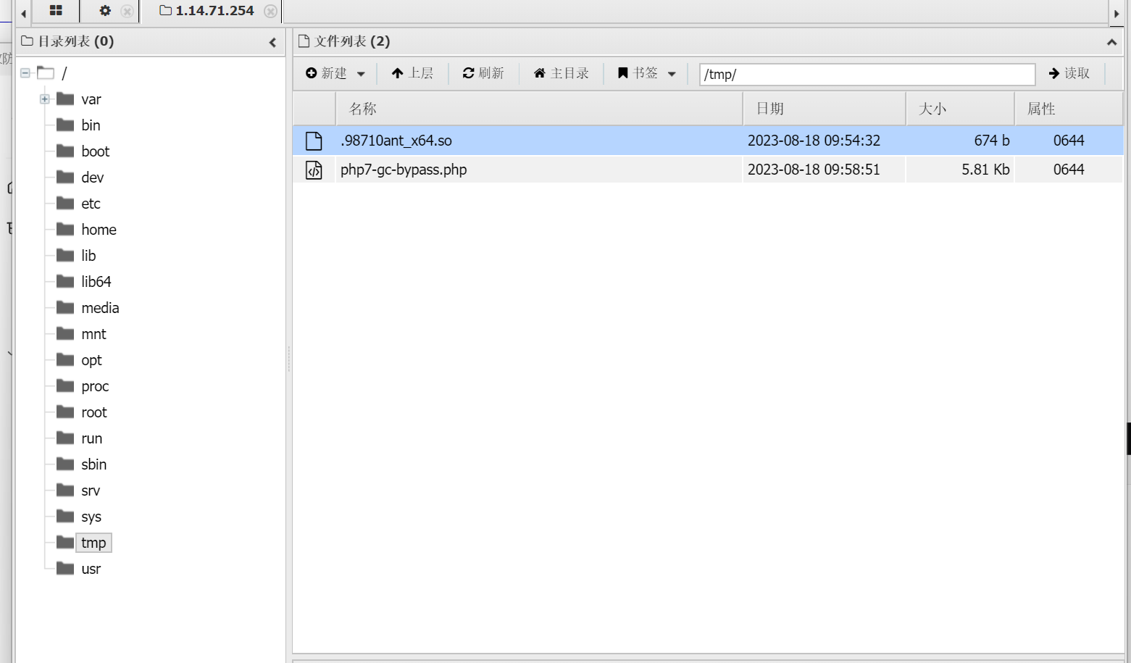Click the 新建 new button
The height and width of the screenshot is (663, 1131).
point(327,73)
